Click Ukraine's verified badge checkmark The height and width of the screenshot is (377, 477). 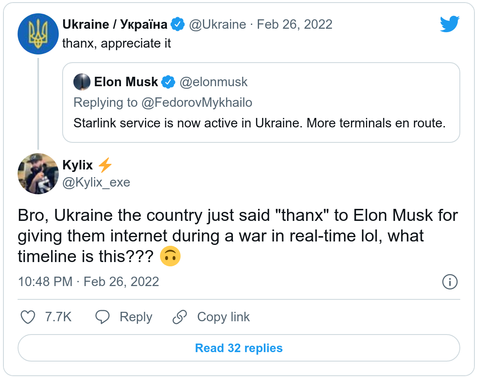[x=177, y=24]
